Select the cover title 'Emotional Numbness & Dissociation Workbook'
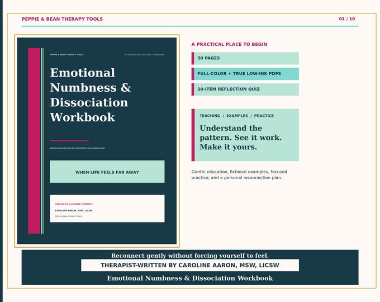This screenshot has width=380, height=302. (x=91, y=95)
